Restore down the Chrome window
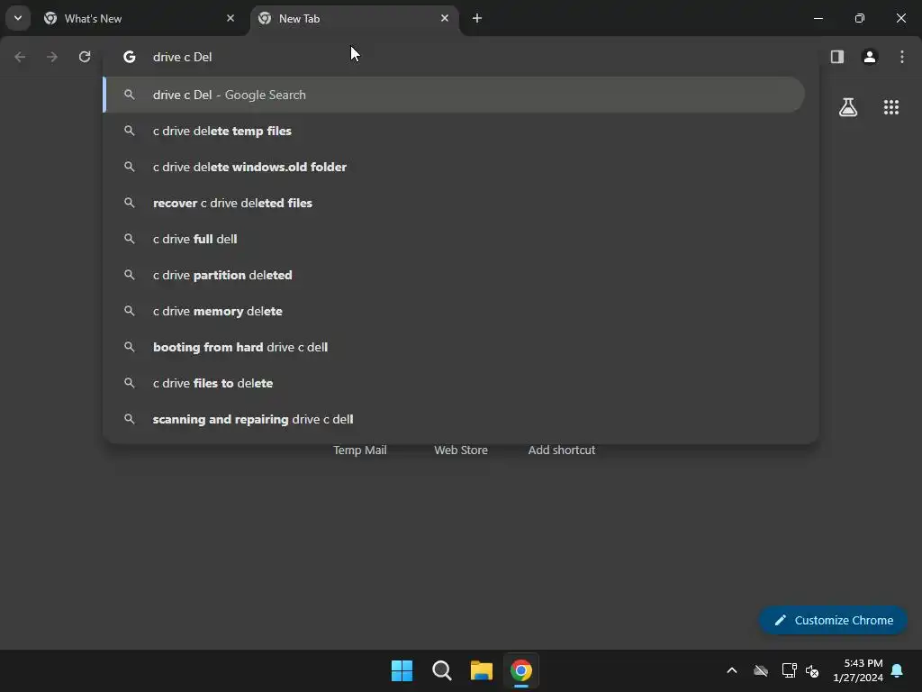 (860, 18)
